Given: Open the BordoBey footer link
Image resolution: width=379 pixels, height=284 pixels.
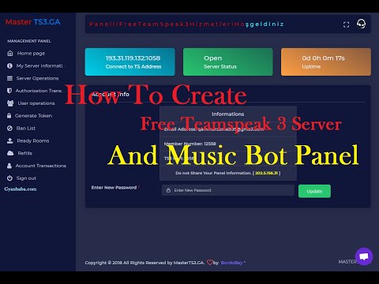Looking at the screenshot, I should click(231, 263).
